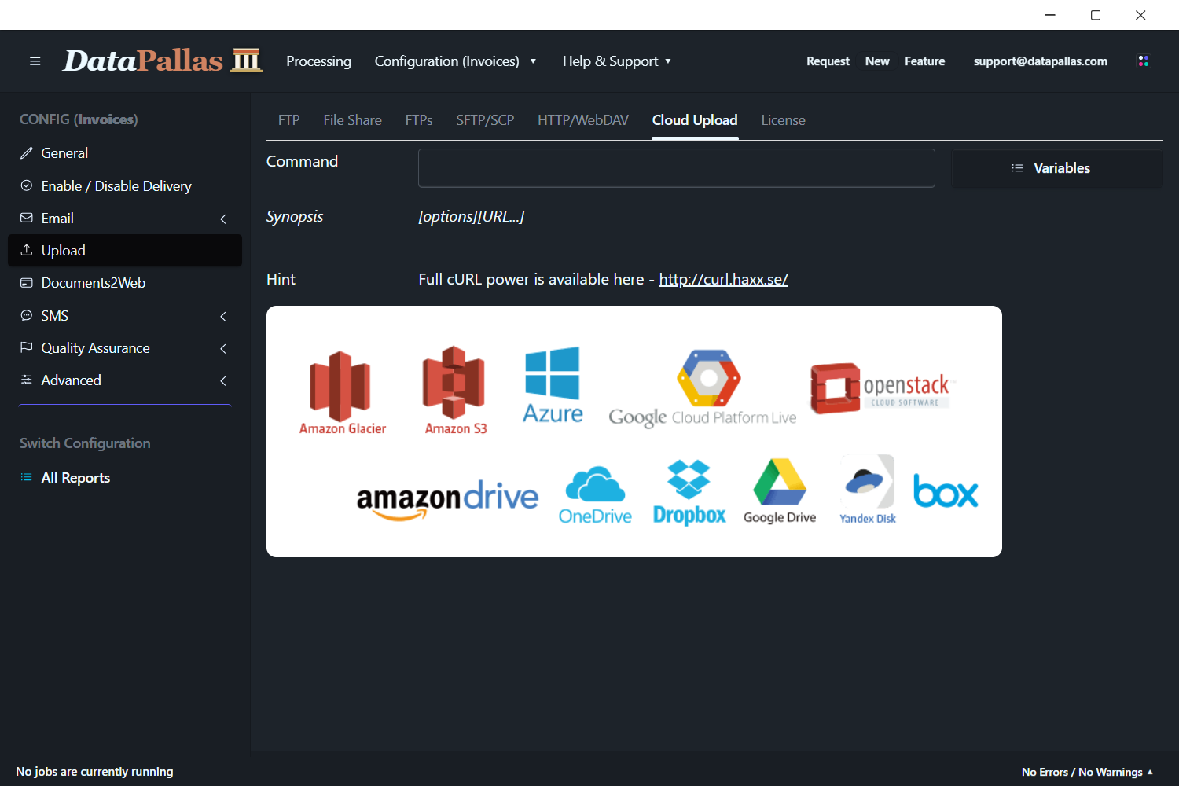This screenshot has height=786, width=1179.
Task: Click the Google Drive logo
Action: coord(780,491)
